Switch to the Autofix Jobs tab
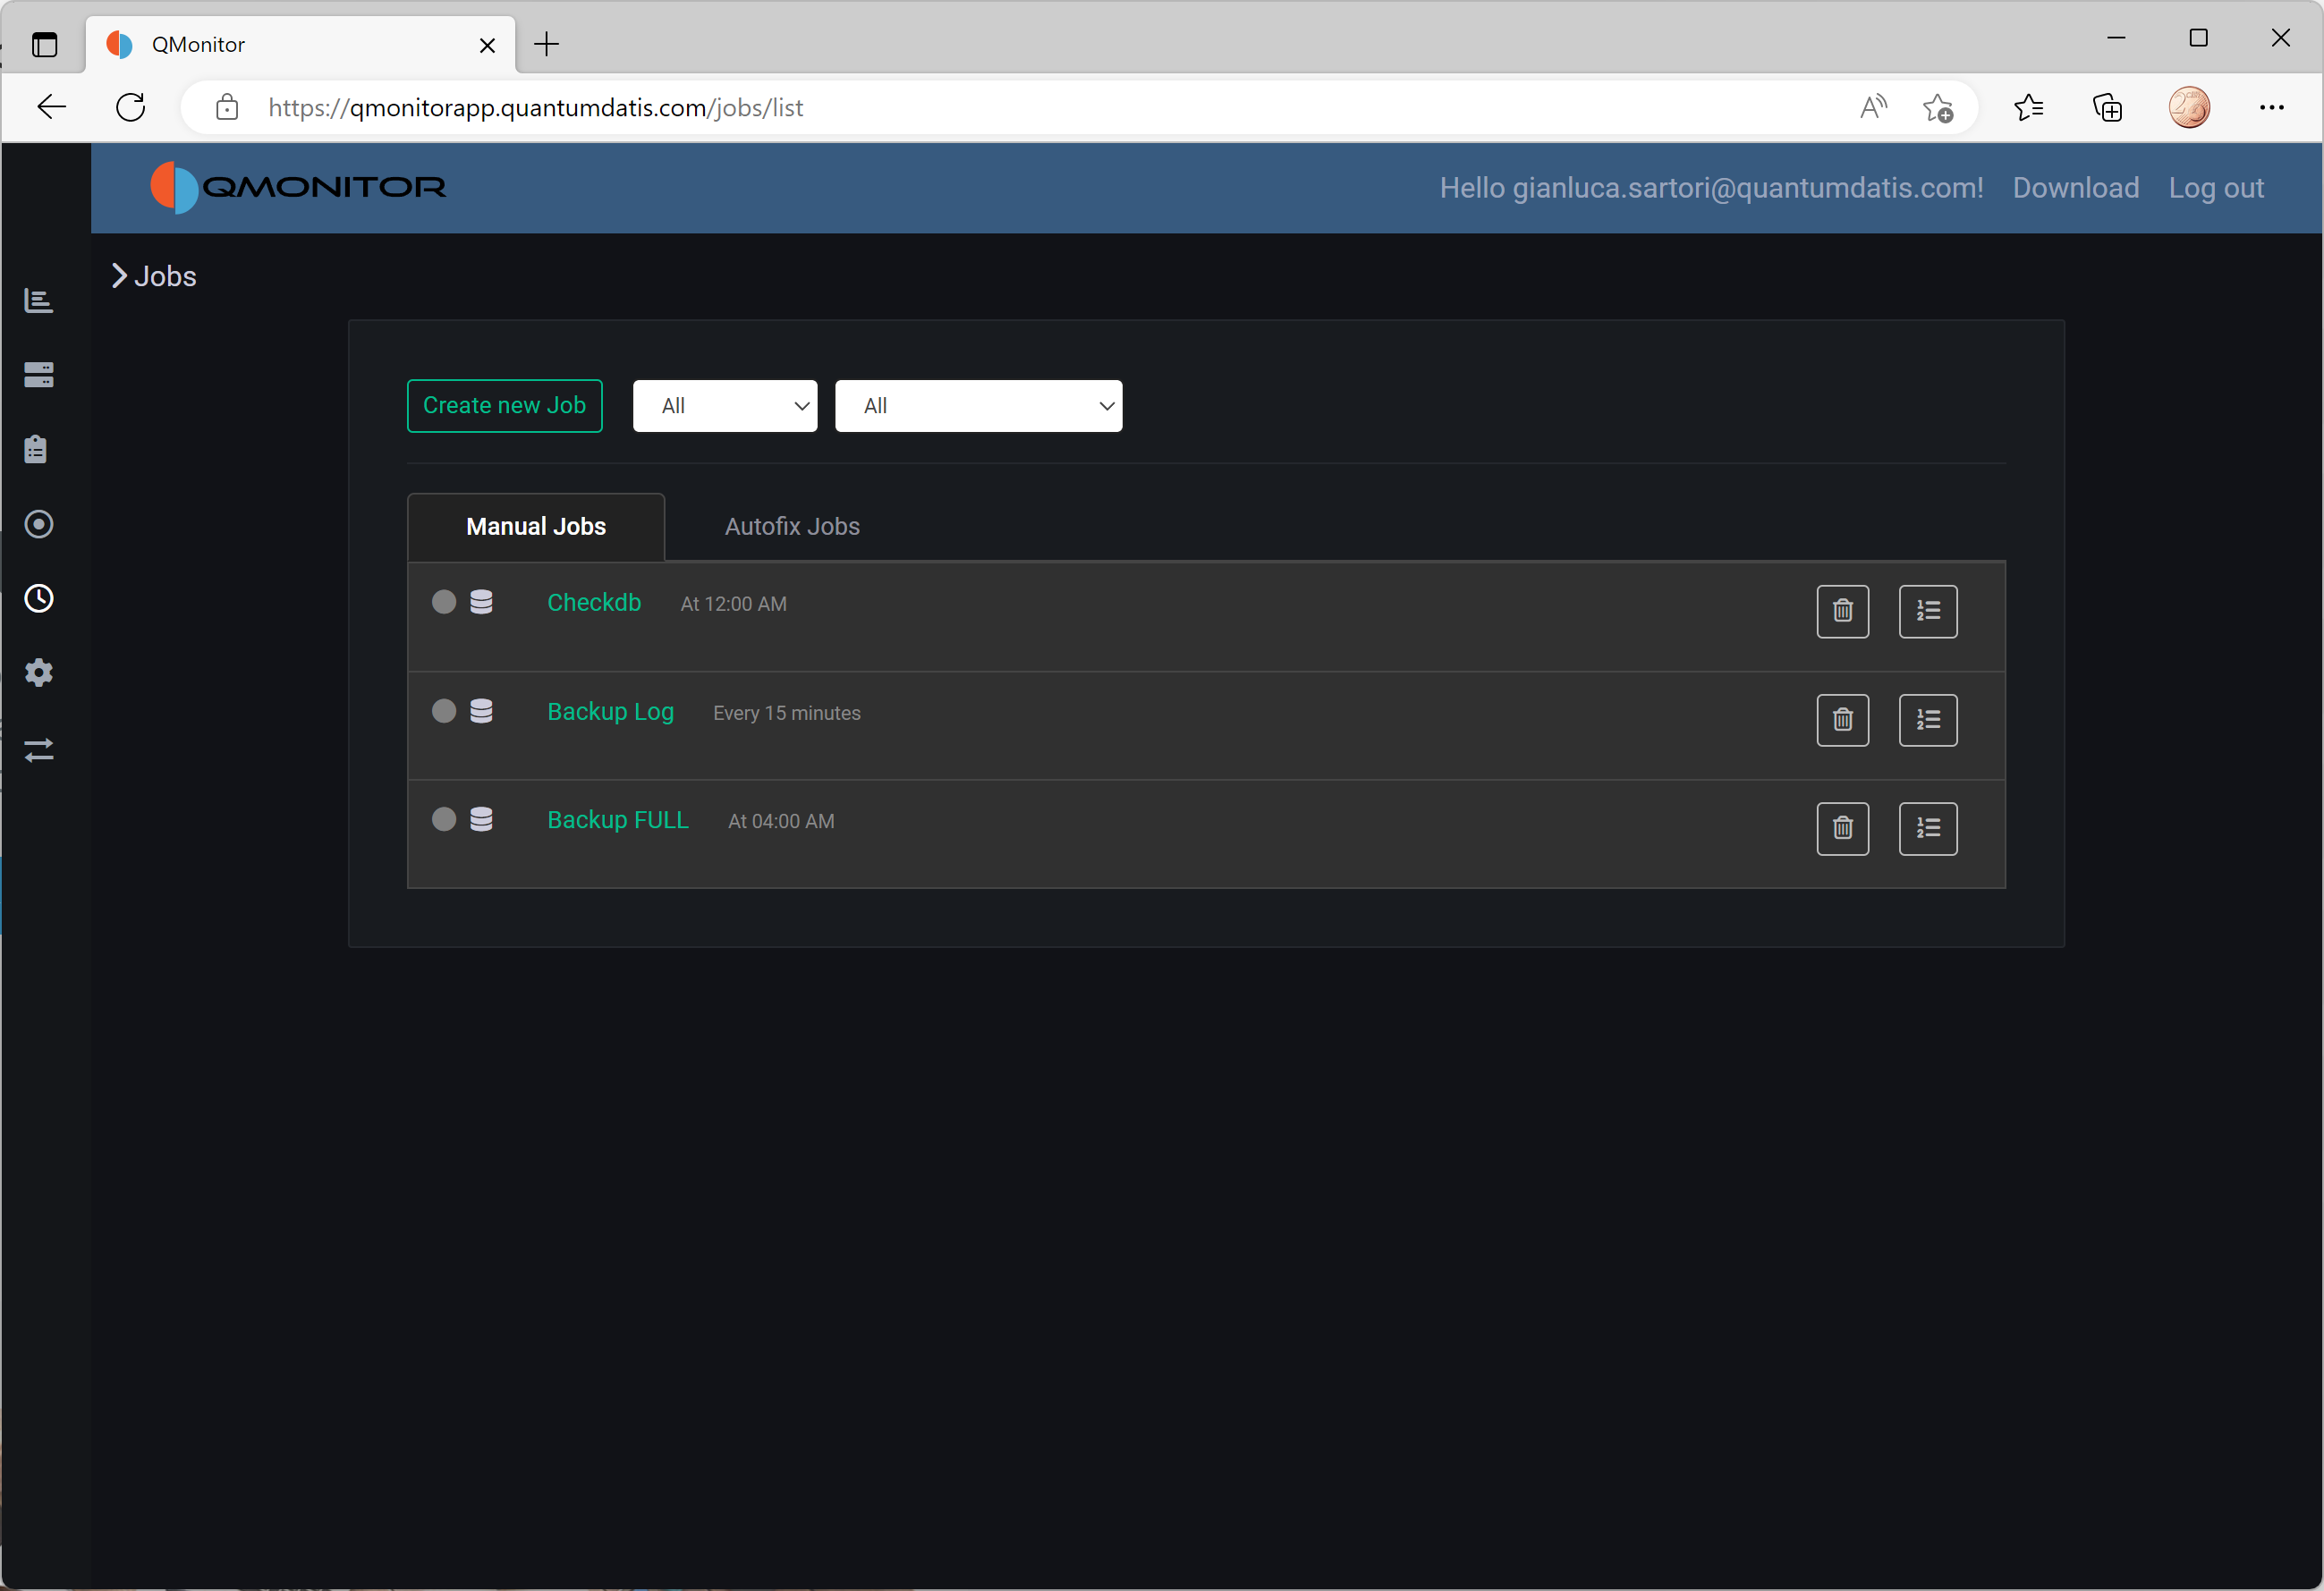 pos(791,526)
